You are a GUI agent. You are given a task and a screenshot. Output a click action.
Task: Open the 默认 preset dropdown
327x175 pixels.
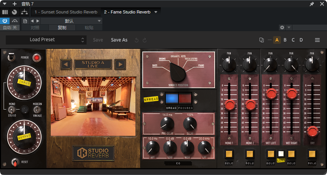coord(72,21)
